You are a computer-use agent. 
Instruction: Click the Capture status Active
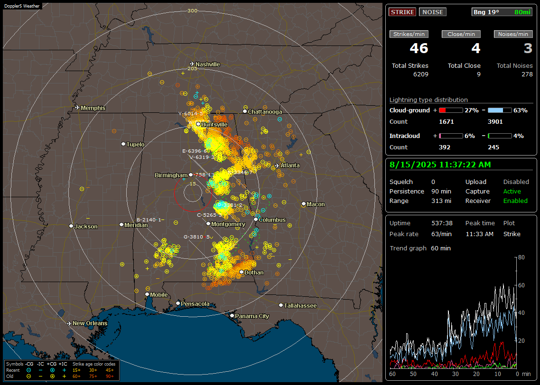pyautogui.click(x=512, y=191)
